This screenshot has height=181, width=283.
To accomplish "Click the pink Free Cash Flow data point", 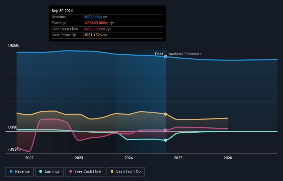I will pyautogui.click(x=165, y=130).
